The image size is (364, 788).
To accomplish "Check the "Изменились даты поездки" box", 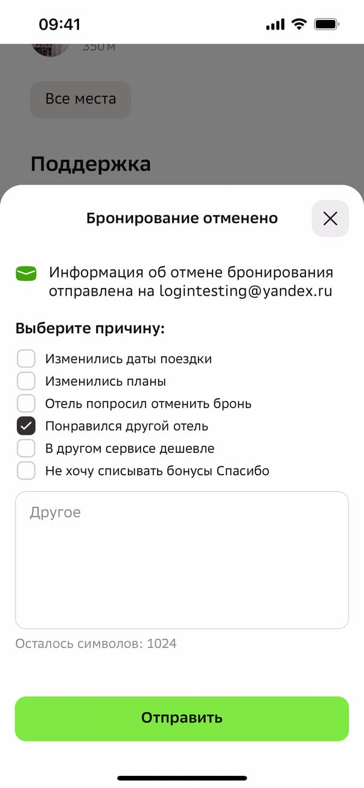I will pos(26,359).
